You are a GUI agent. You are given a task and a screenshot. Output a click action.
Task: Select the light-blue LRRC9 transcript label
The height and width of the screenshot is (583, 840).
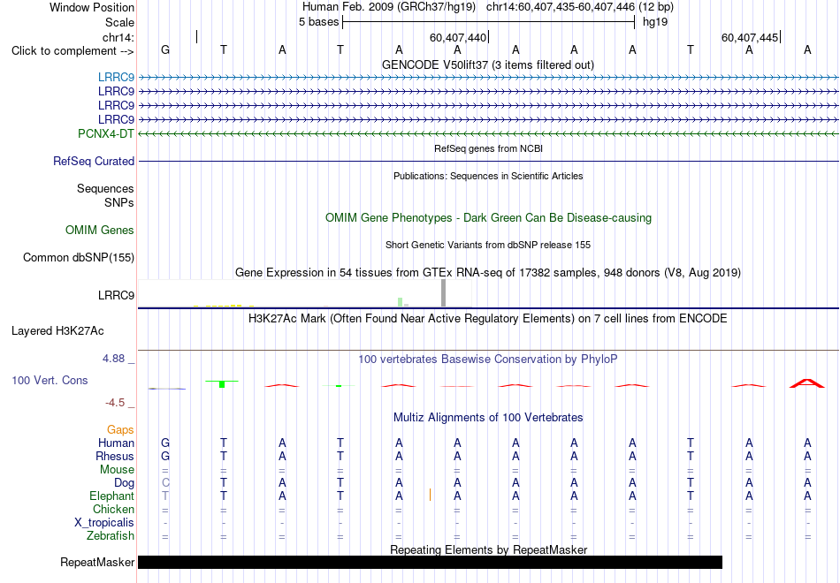(116, 78)
